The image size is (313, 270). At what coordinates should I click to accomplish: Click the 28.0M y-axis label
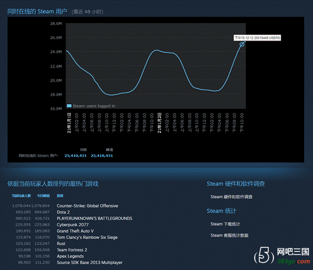56,24
